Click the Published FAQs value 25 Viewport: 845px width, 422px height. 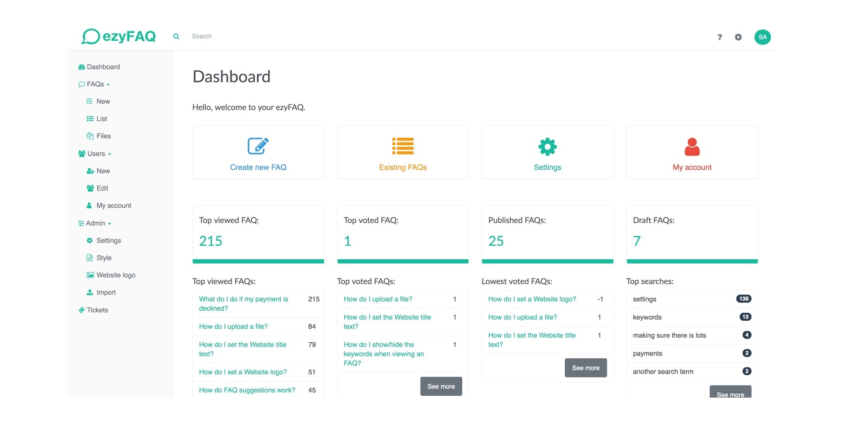click(496, 241)
